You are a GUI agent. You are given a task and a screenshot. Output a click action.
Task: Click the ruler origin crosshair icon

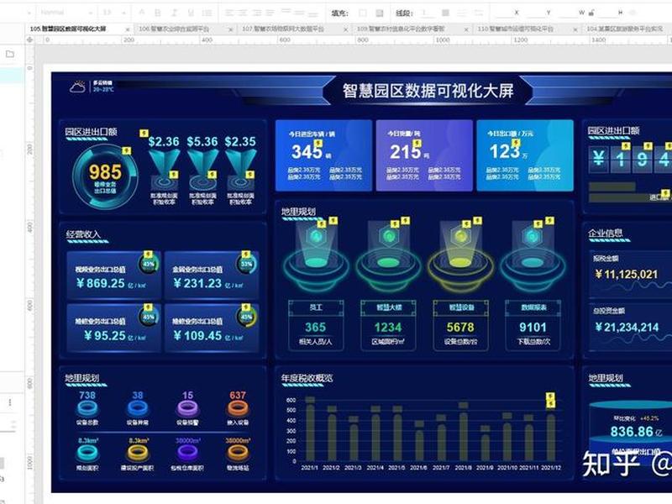(x=29, y=39)
